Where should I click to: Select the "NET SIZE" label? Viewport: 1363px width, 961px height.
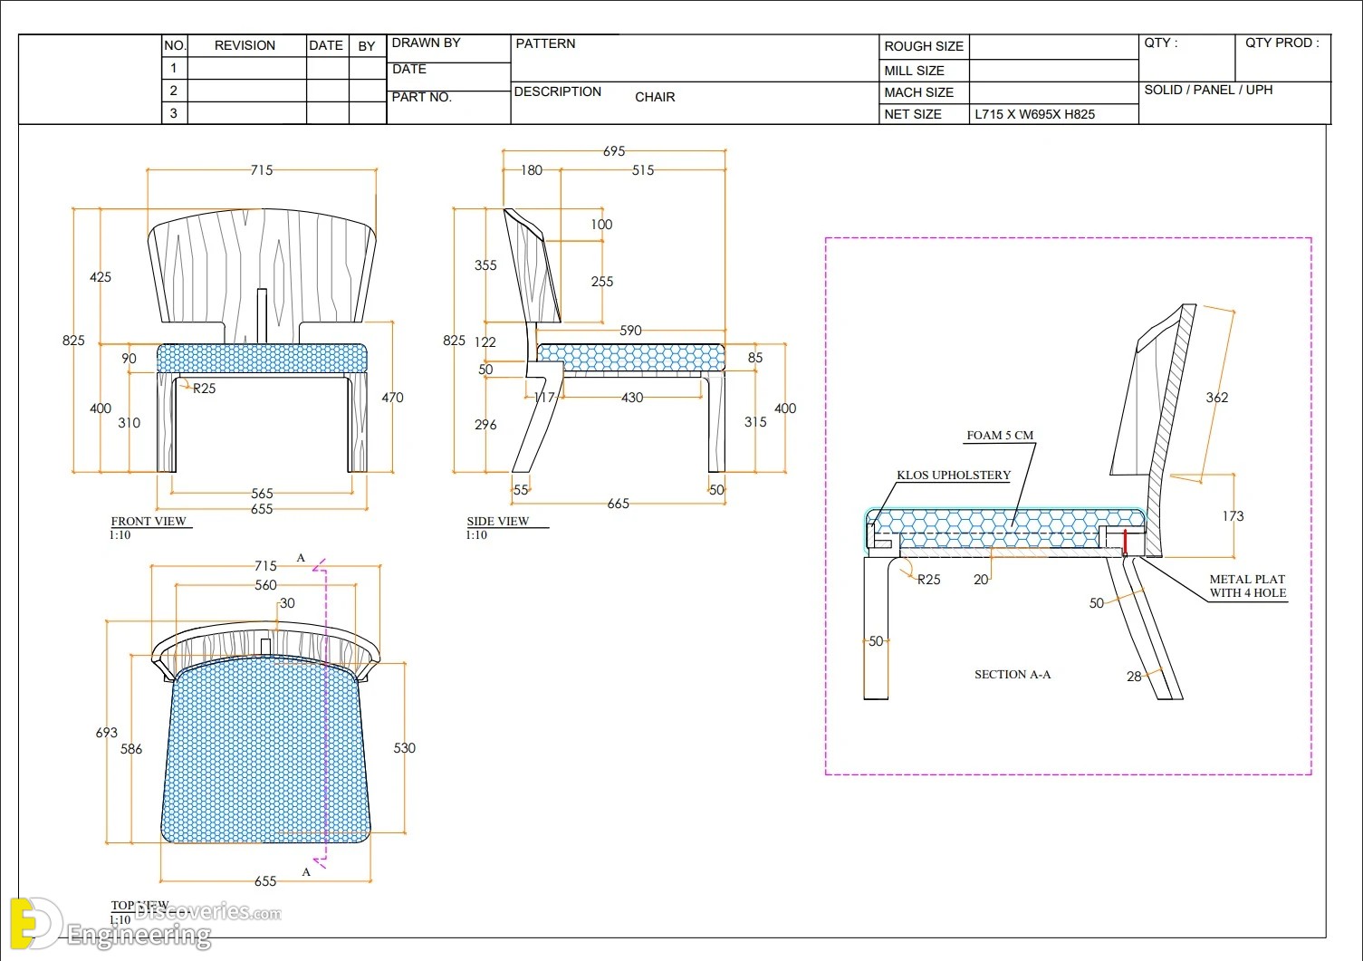[913, 114]
